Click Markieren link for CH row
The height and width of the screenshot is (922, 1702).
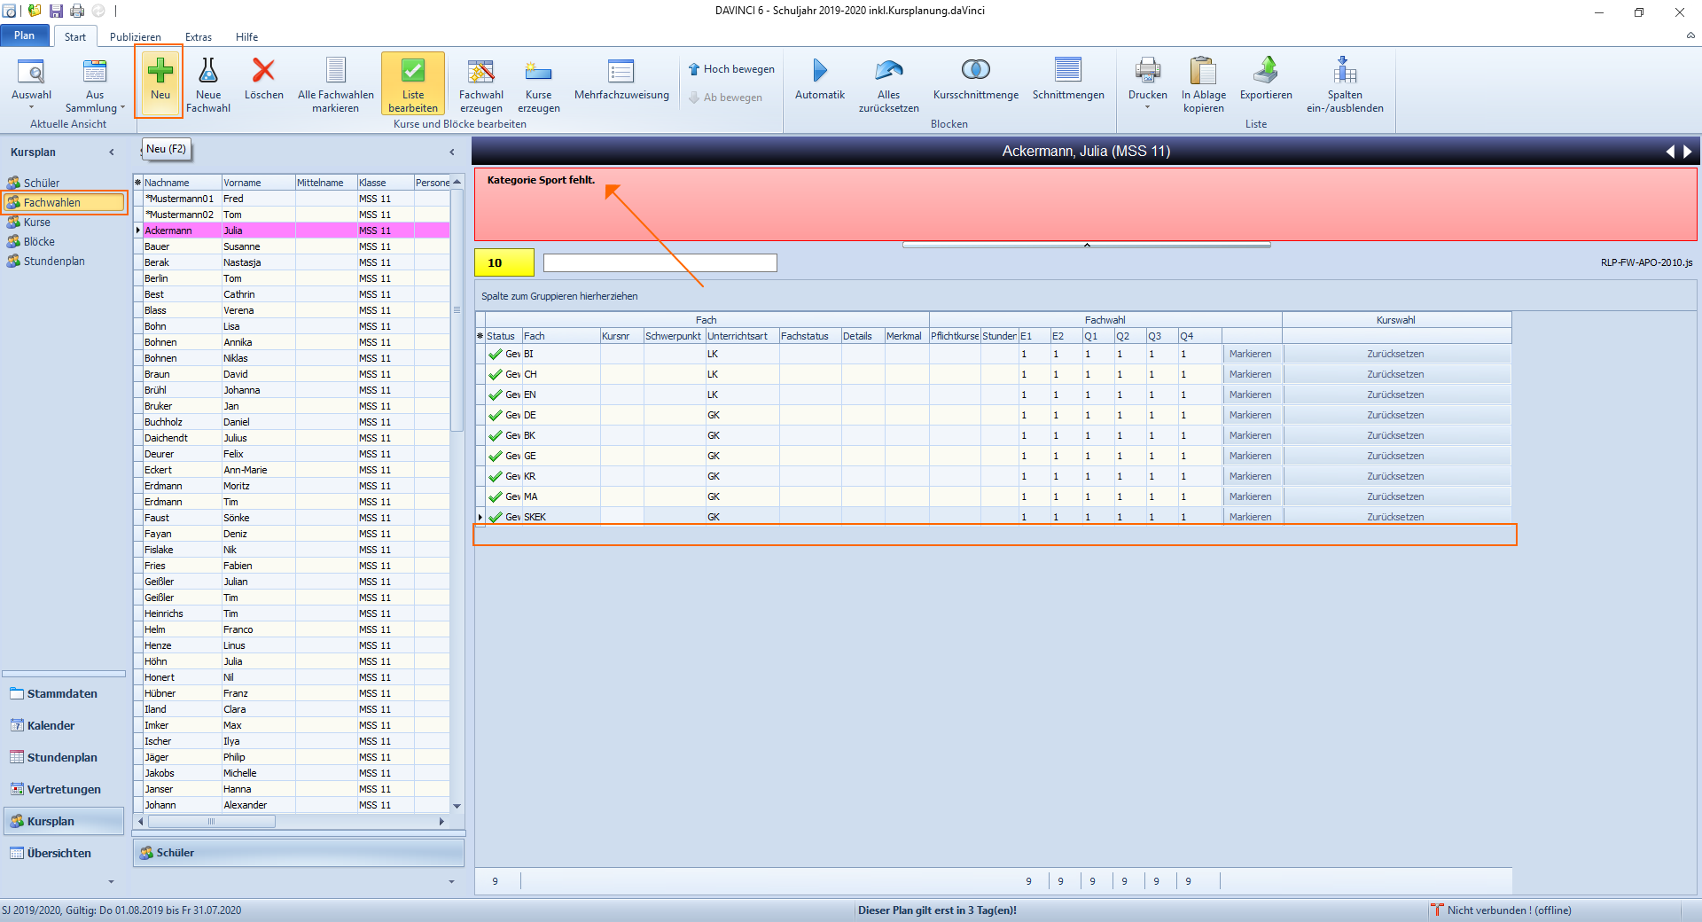tap(1250, 374)
